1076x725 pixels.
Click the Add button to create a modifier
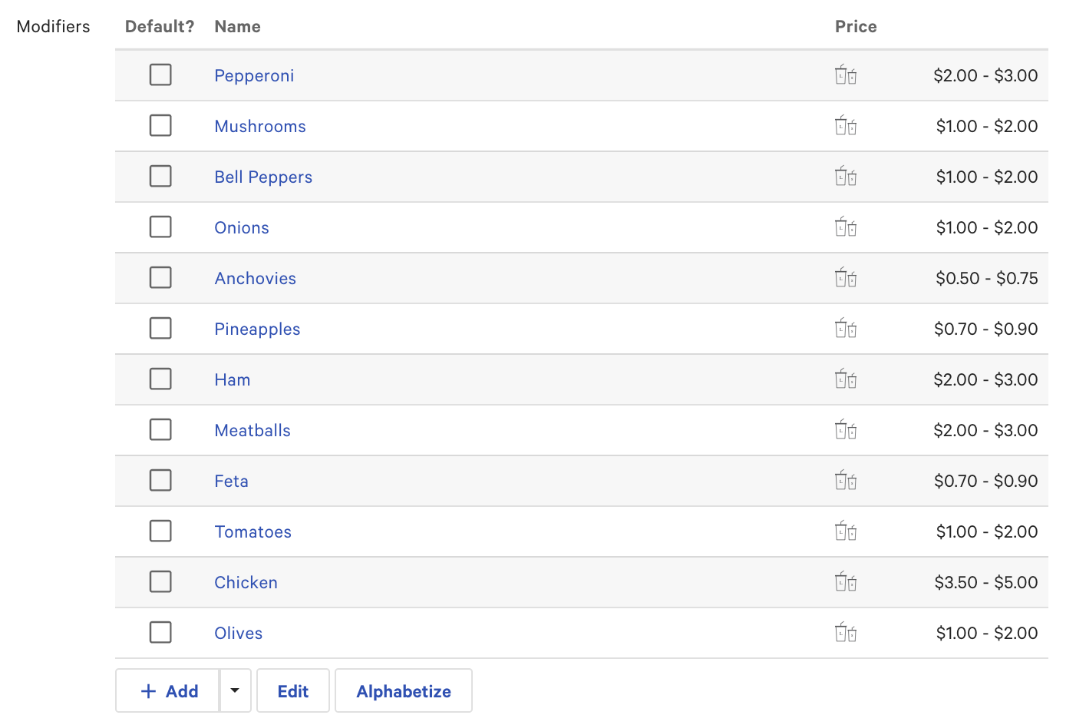[x=167, y=690]
